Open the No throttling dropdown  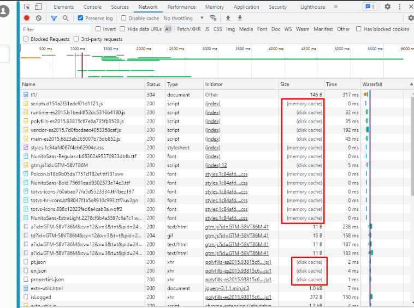pyautogui.click(x=184, y=18)
